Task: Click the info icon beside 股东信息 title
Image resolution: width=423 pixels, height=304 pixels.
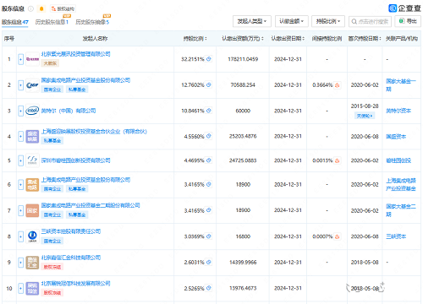Action: coord(30,8)
